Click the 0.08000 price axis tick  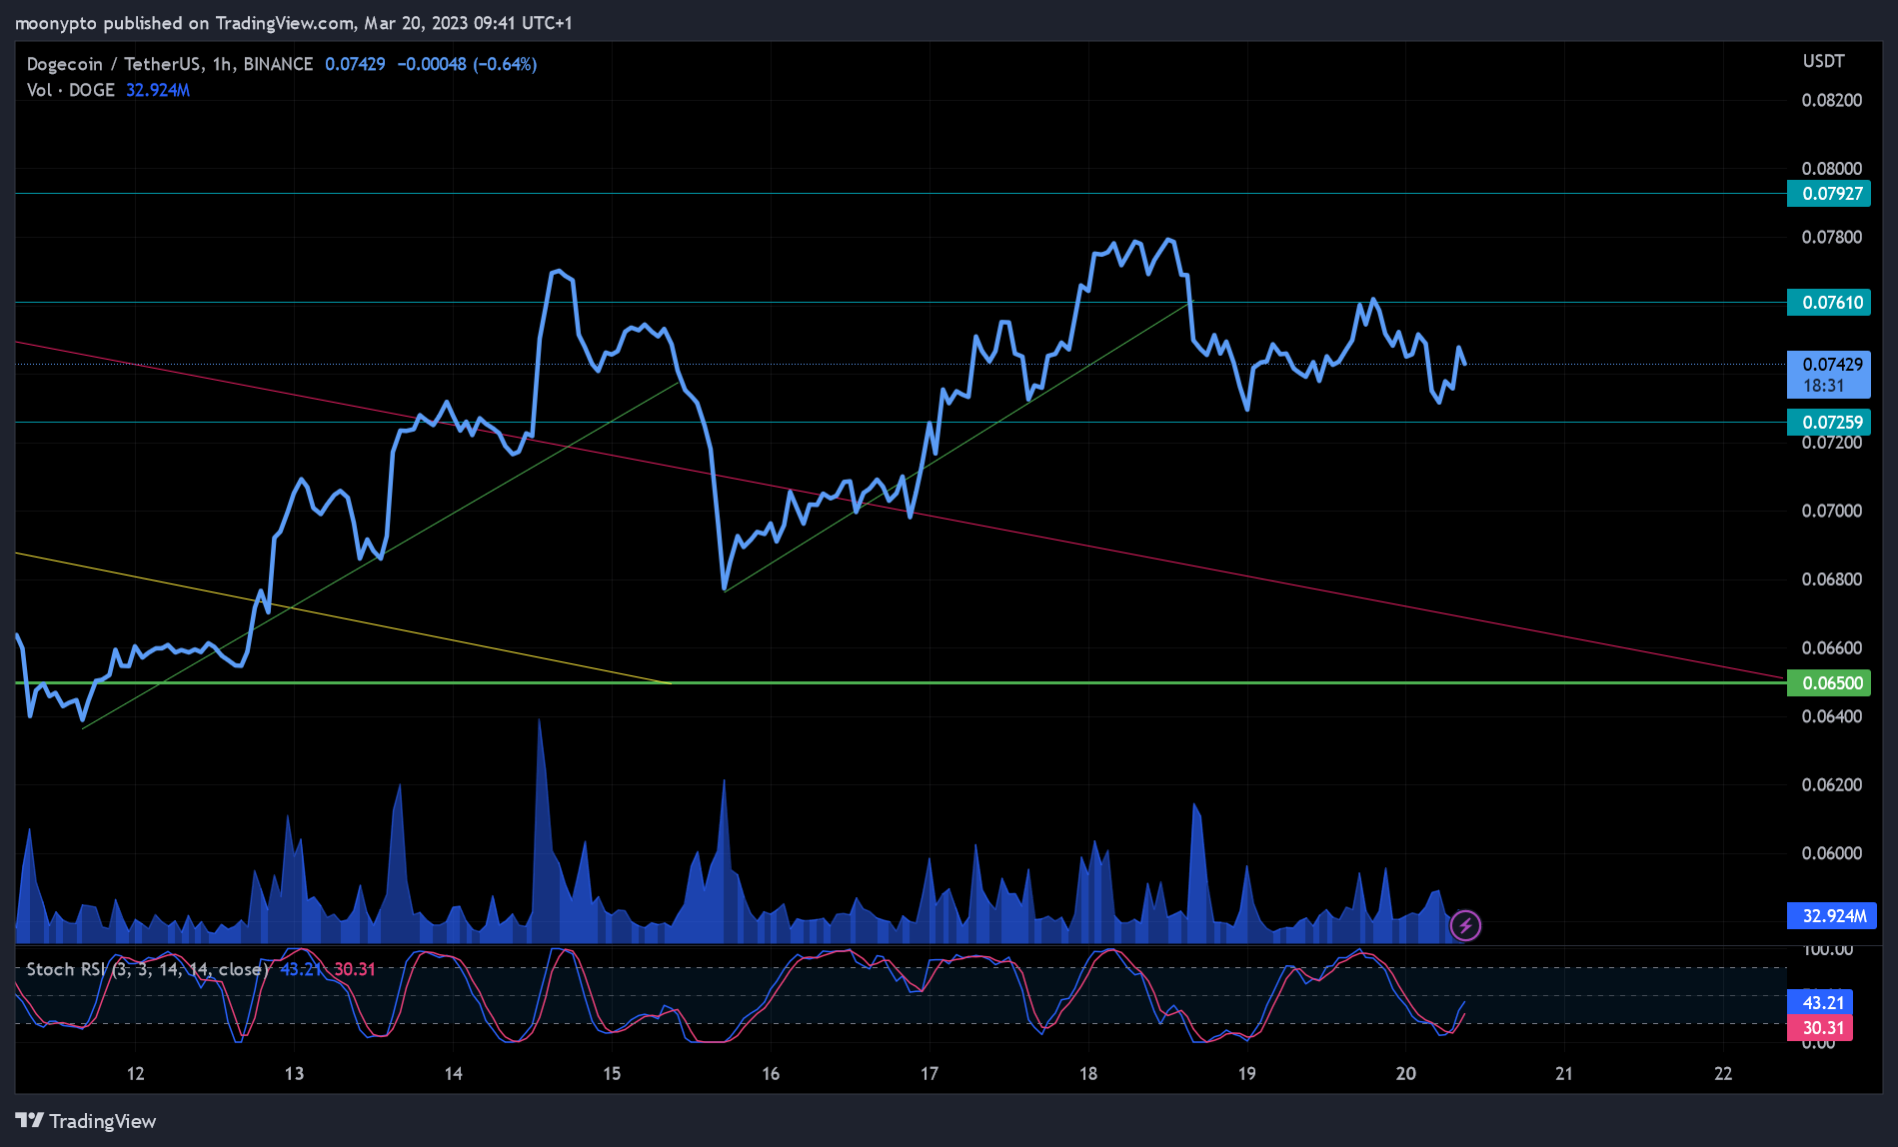(x=1832, y=168)
